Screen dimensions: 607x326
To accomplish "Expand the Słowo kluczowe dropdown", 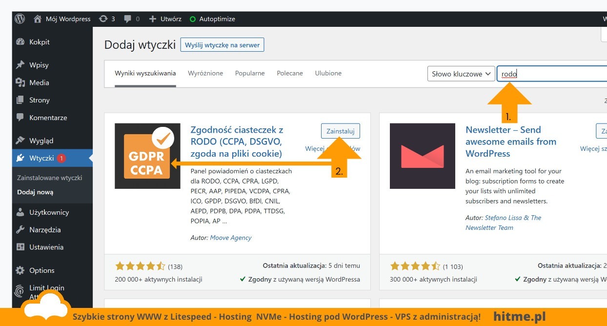I will (461, 74).
